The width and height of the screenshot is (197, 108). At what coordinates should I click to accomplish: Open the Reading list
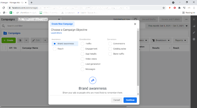pos(189,13)
